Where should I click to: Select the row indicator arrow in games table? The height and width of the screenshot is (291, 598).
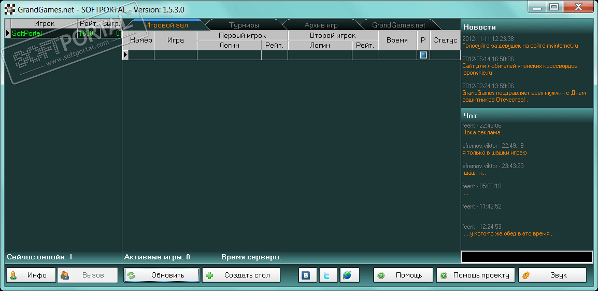(125, 55)
